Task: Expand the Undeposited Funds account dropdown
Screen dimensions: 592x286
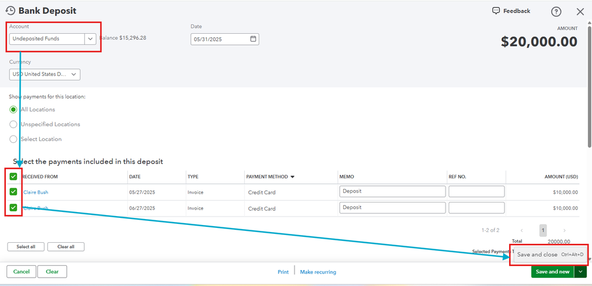Action: coord(90,39)
